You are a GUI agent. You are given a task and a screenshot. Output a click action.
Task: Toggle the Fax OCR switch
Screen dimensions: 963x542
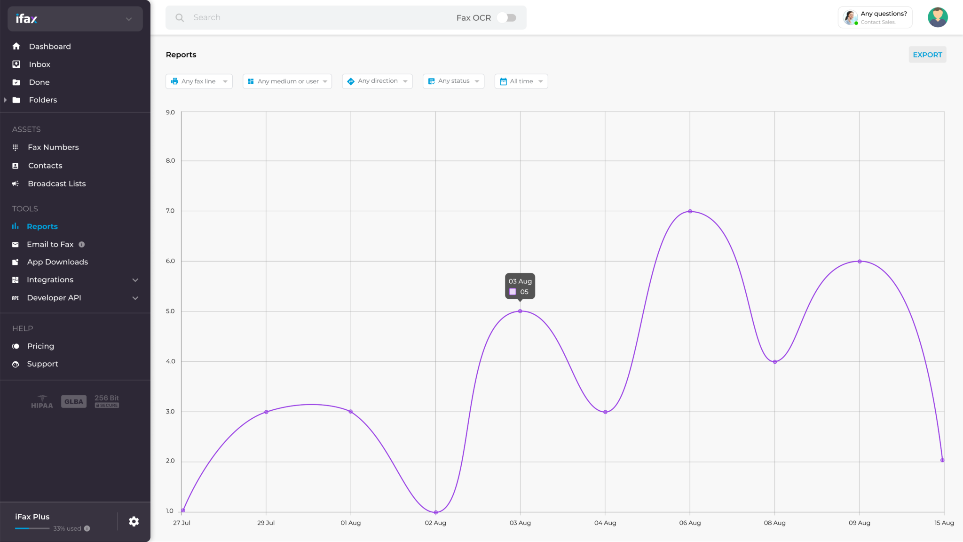coord(507,17)
